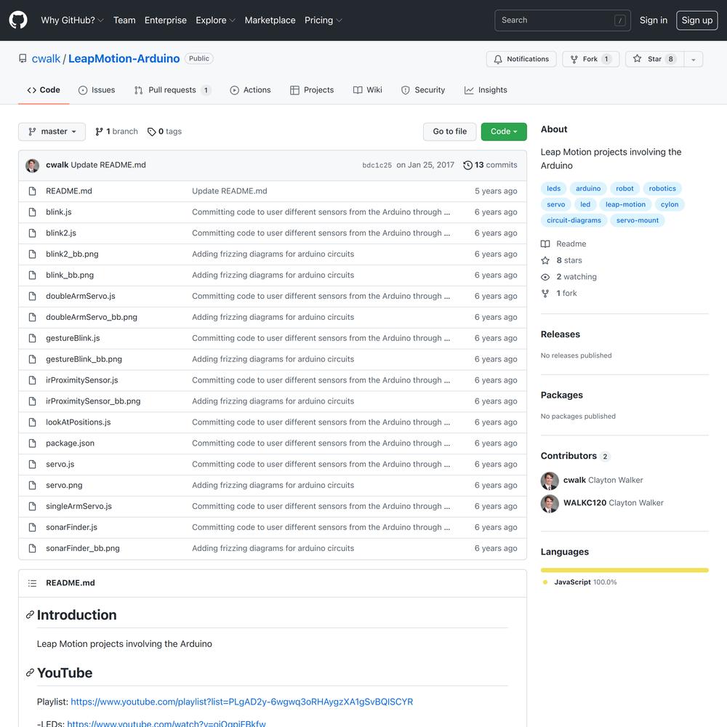This screenshot has width=727, height=727.
Task: Switch to the Insights tab
Action: click(486, 90)
